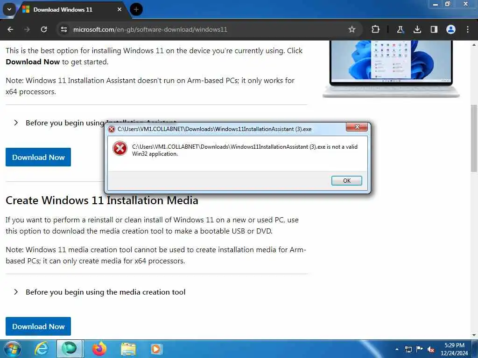The height and width of the screenshot is (358, 478).
Task: Expand Before you begin using media creation tool
Action: pos(99,292)
